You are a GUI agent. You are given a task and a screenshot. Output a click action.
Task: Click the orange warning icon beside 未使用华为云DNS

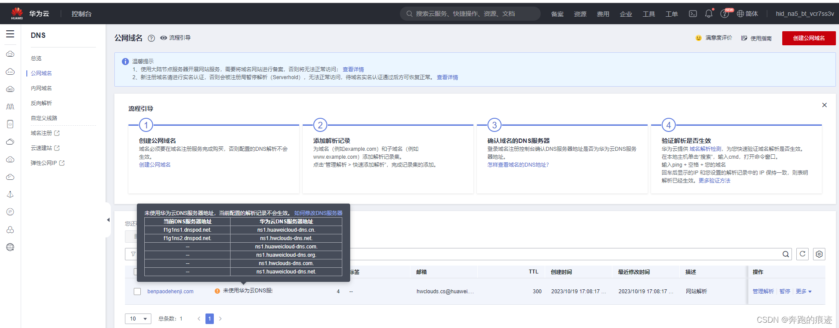(217, 291)
